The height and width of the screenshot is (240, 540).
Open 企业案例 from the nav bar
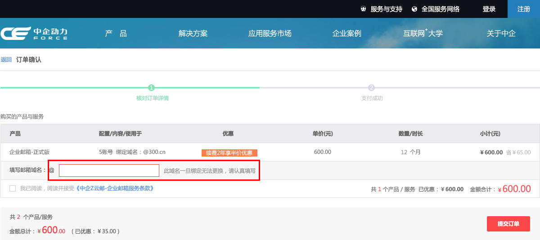click(346, 34)
